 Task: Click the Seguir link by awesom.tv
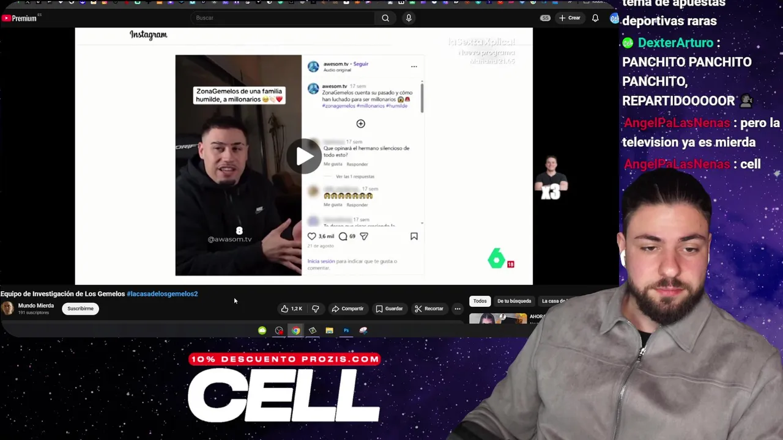click(x=361, y=64)
